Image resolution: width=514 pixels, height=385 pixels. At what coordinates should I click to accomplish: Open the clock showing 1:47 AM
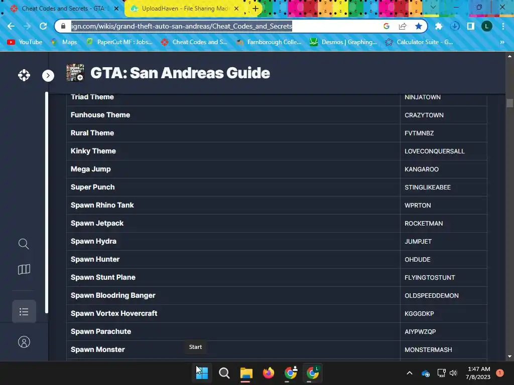[x=478, y=373]
